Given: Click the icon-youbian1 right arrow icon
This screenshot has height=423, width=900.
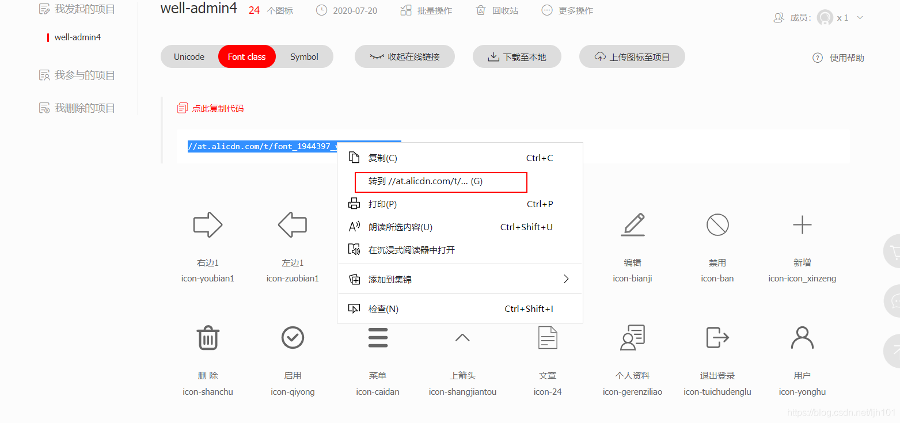Looking at the screenshot, I should tap(207, 225).
